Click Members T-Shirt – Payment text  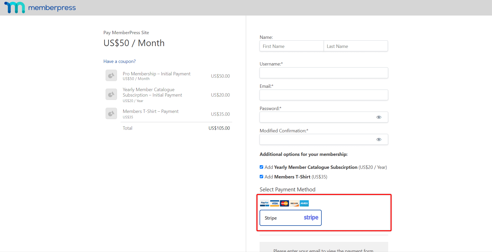click(x=151, y=111)
